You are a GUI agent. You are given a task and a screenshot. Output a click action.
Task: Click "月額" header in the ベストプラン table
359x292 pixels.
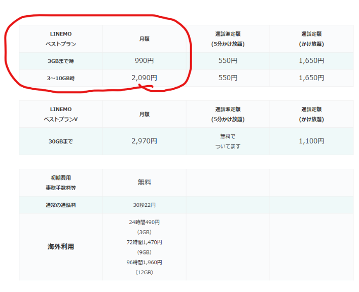tap(144, 39)
